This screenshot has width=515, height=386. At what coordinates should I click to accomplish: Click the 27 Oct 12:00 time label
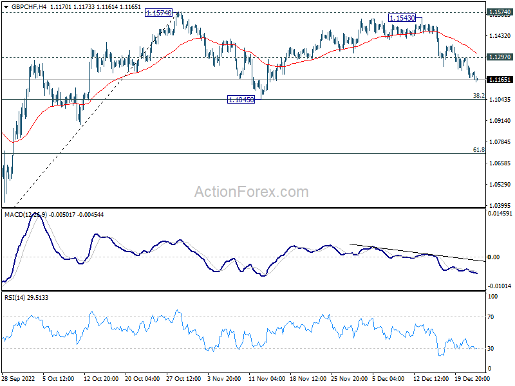[x=183, y=379]
